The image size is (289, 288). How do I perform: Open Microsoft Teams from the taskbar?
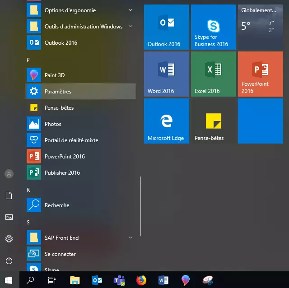pyautogui.click(x=119, y=280)
